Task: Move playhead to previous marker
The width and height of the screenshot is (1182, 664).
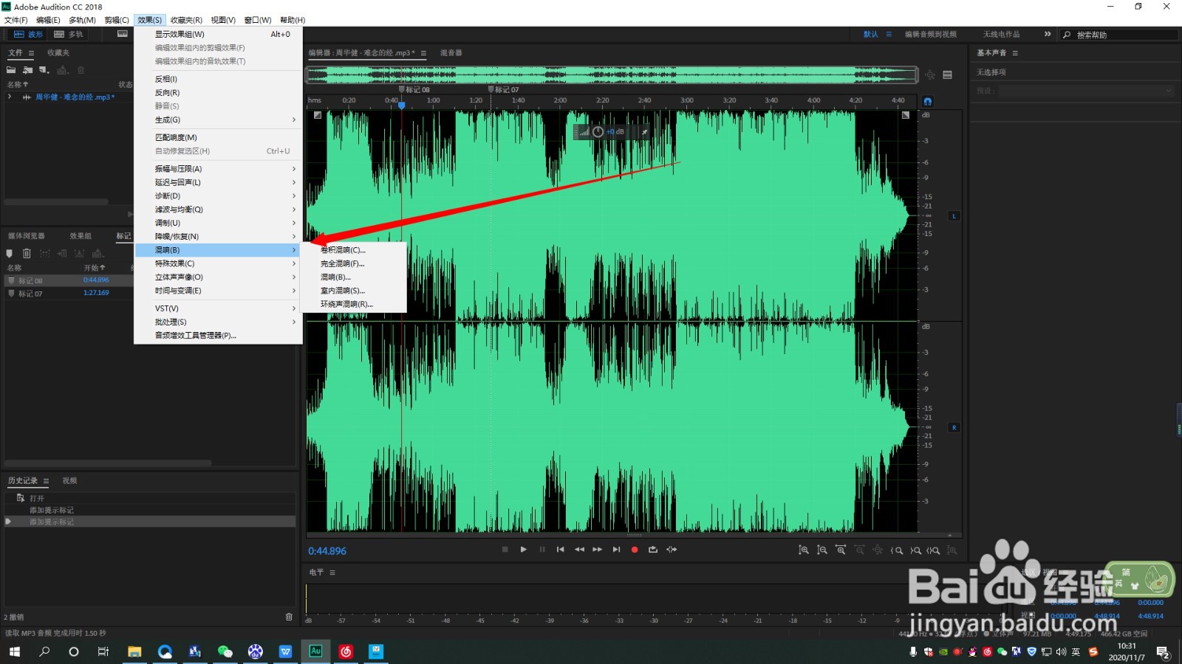Action: point(561,550)
